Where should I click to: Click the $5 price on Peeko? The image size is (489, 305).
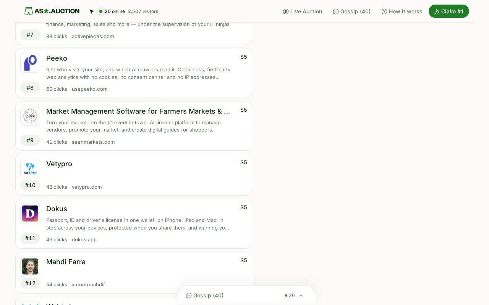click(244, 57)
